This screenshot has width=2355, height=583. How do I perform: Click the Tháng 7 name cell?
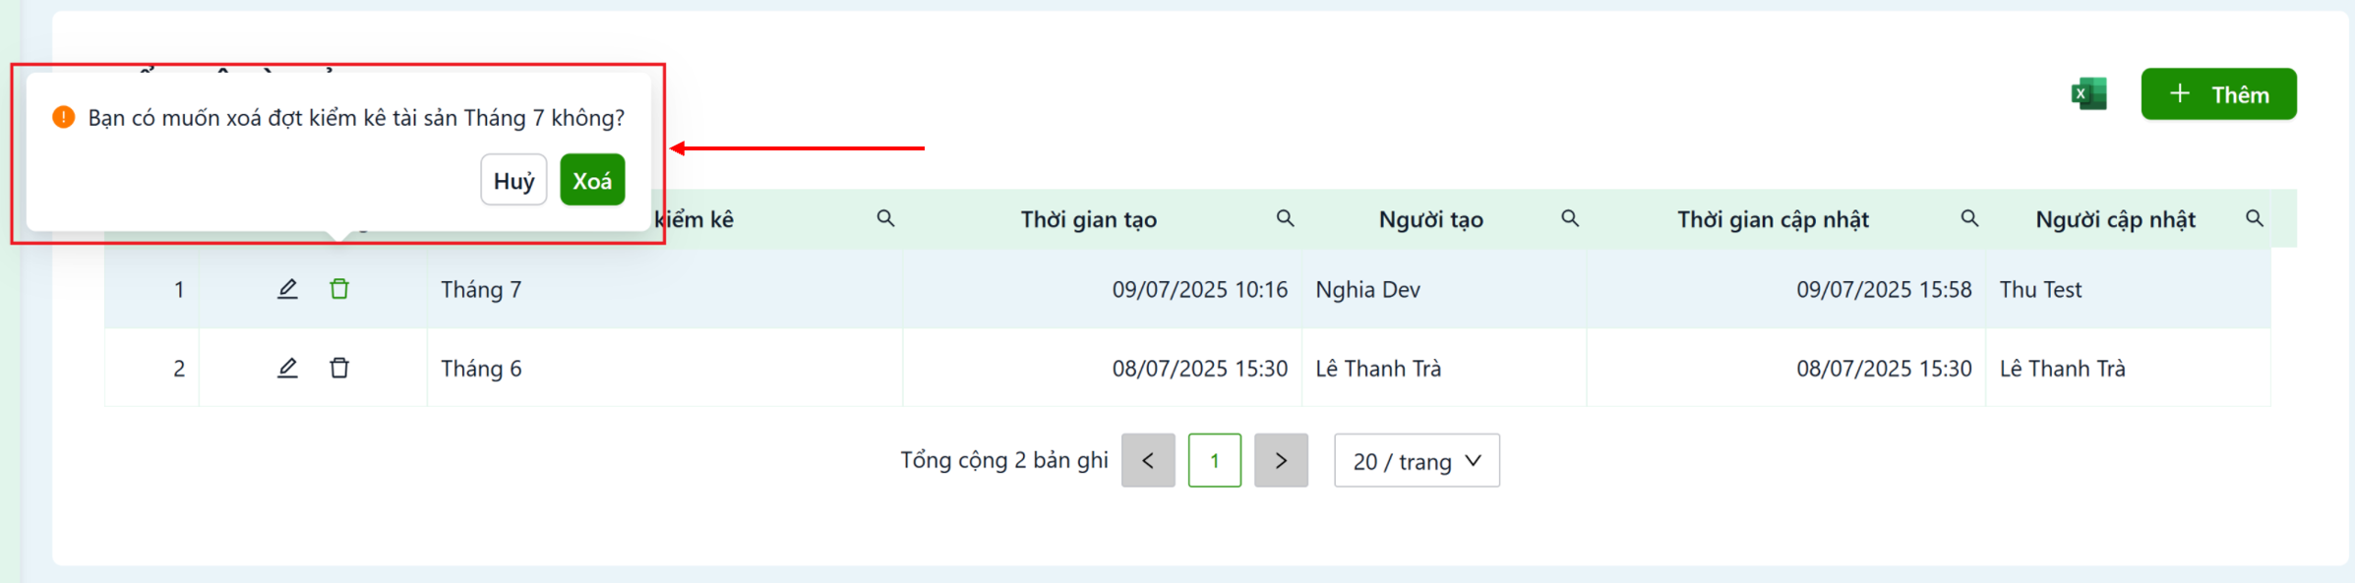(665, 289)
